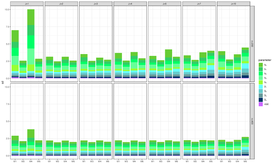Image resolution: width=274 pixels, height=164 pixels.
Task: Click the M4 bar in J=2, n=200 panel
Action: tap(65, 67)
